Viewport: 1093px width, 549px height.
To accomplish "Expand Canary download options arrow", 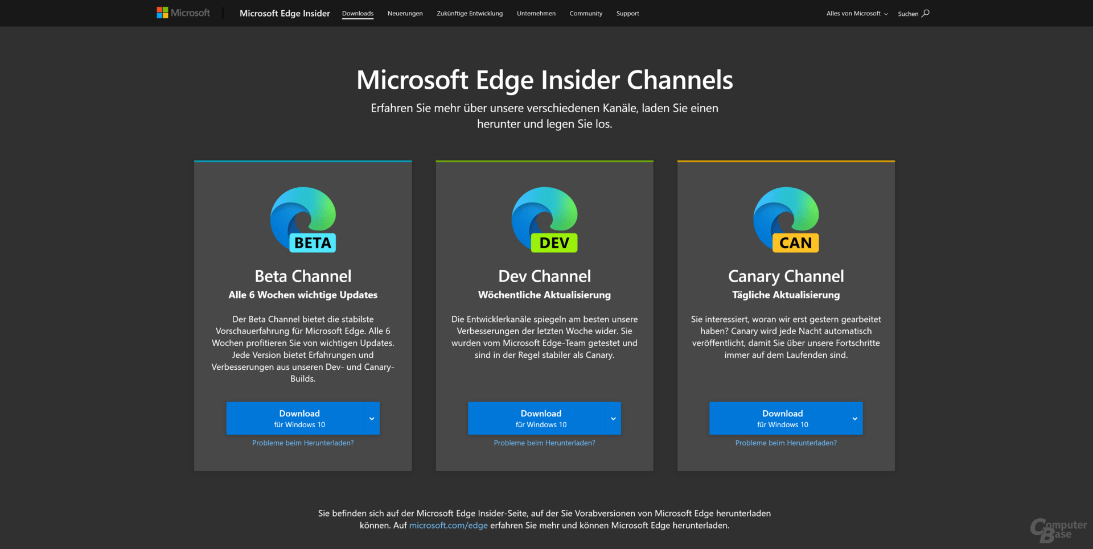I will (854, 419).
